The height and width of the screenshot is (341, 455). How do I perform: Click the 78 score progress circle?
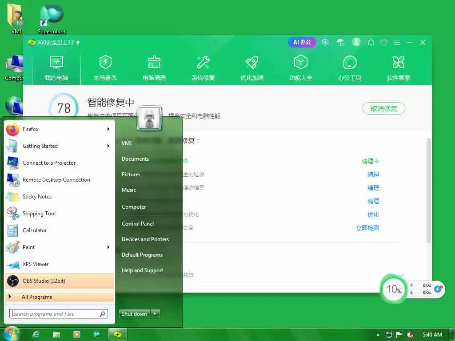pyautogui.click(x=64, y=108)
